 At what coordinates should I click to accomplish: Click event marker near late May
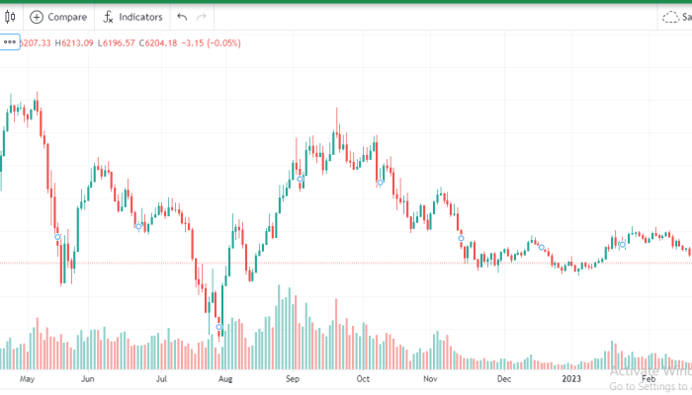tap(57, 237)
